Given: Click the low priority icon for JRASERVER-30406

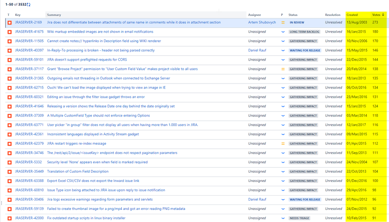Looking at the screenshot, I should click(283, 200).
